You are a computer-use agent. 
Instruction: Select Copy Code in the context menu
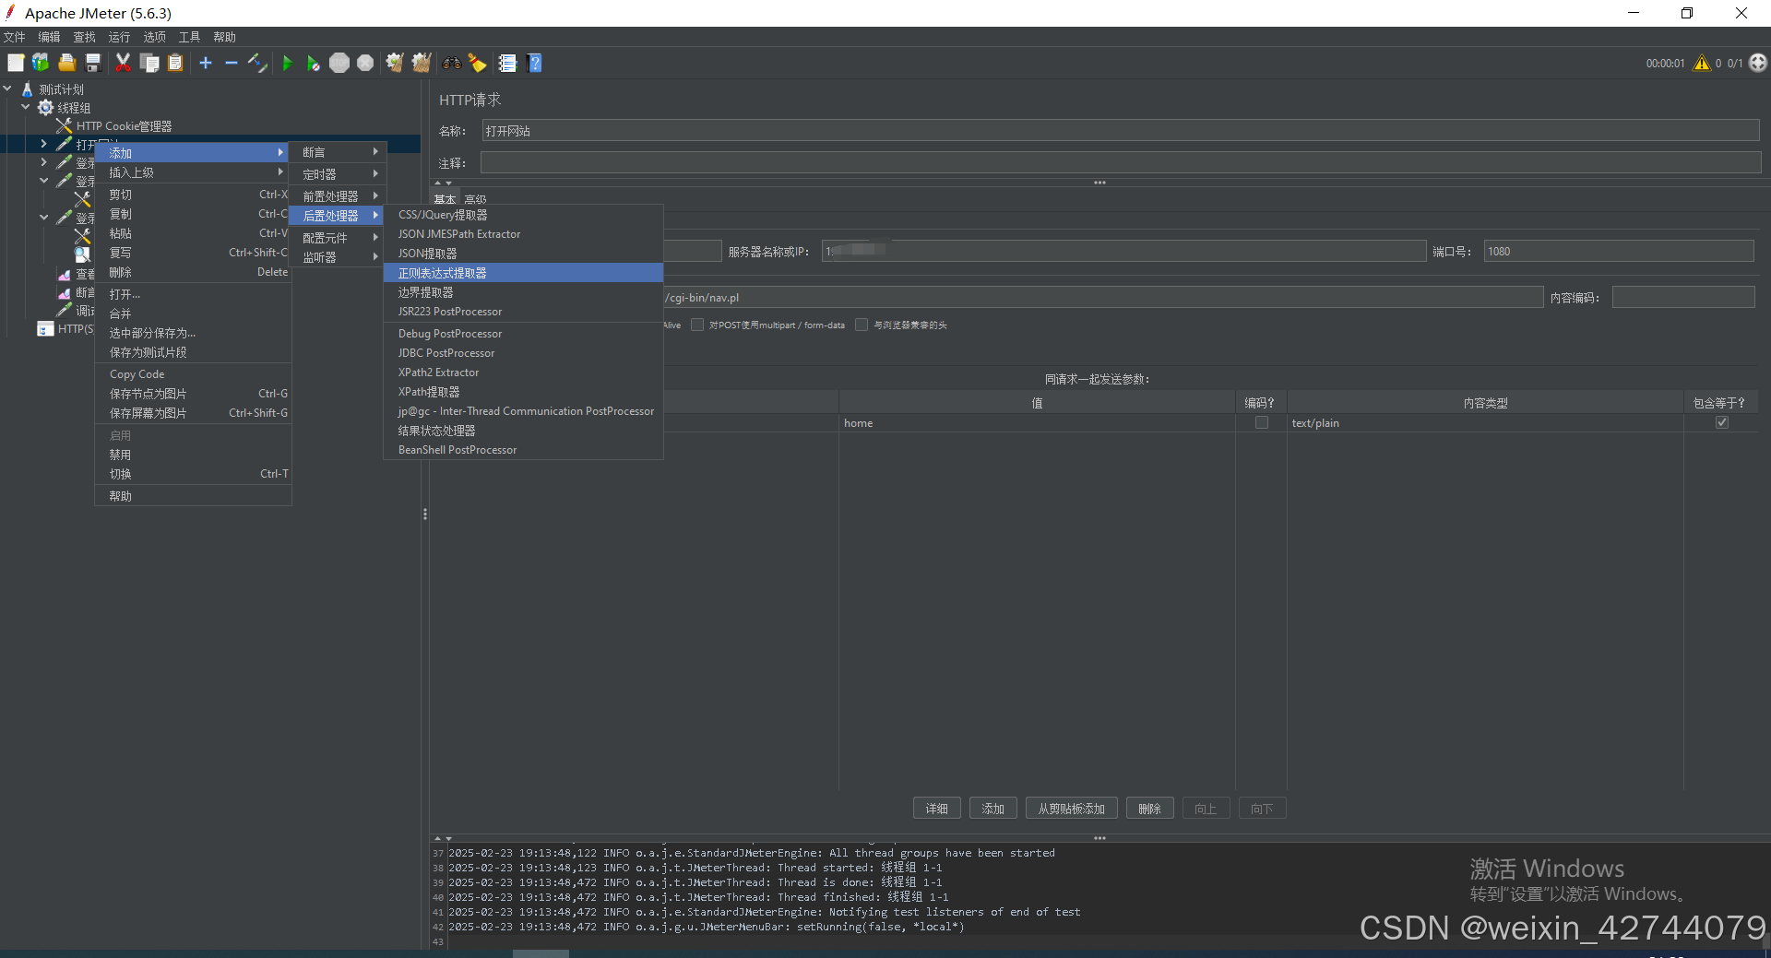tap(194, 374)
